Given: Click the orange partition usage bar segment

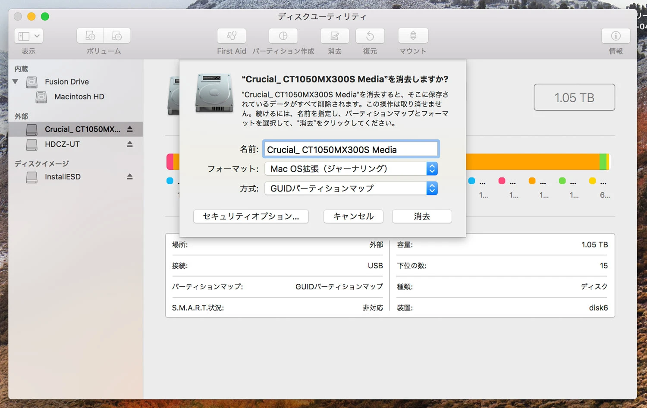Looking at the screenshot, I should (533, 162).
